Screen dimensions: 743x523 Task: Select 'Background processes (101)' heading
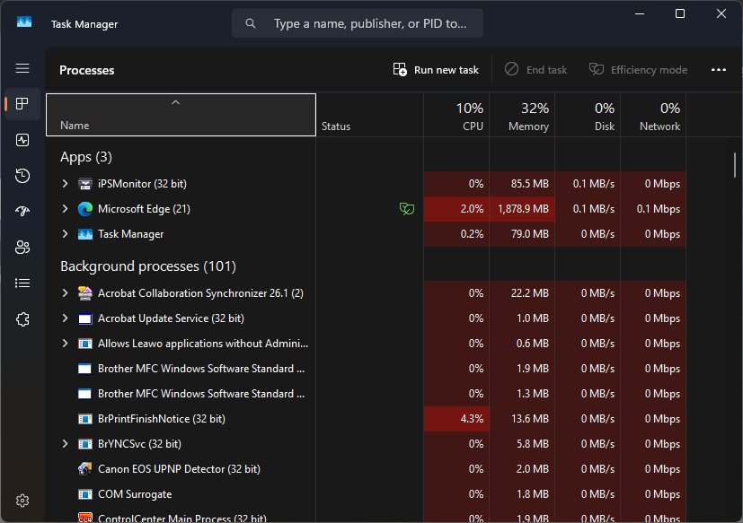(148, 266)
